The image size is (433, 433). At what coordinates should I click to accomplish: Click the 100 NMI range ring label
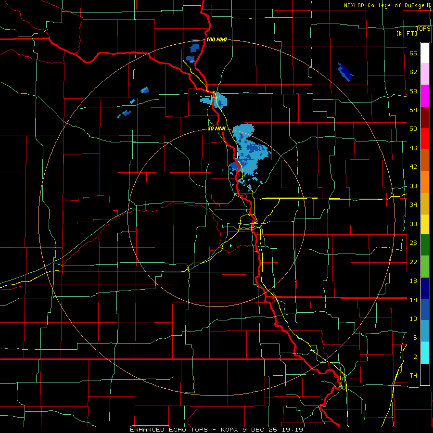pos(216,39)
